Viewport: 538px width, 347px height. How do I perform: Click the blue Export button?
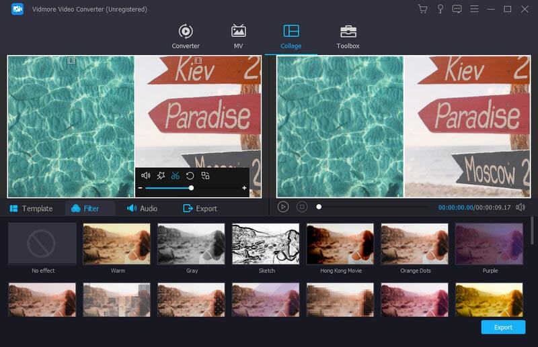click(x=502, y=328)
